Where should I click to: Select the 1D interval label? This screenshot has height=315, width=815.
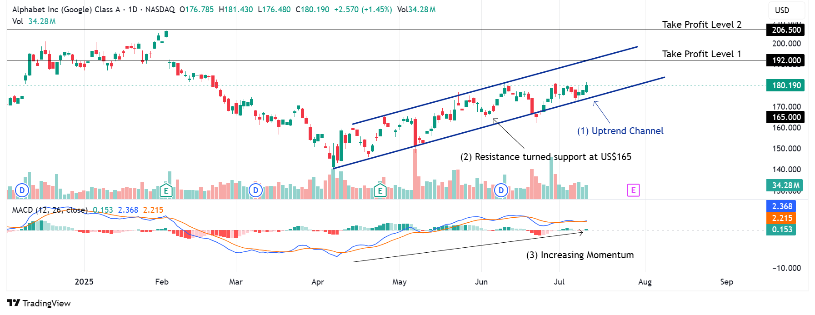132,10
